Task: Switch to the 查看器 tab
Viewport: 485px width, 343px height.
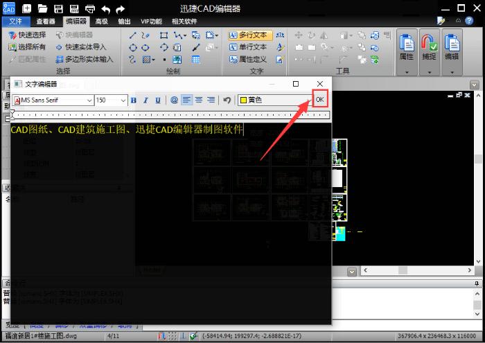Action: 46,21
